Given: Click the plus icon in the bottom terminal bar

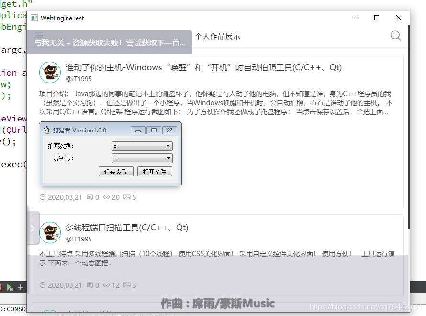Looking at the screenshot, I should tap(20, 287).
